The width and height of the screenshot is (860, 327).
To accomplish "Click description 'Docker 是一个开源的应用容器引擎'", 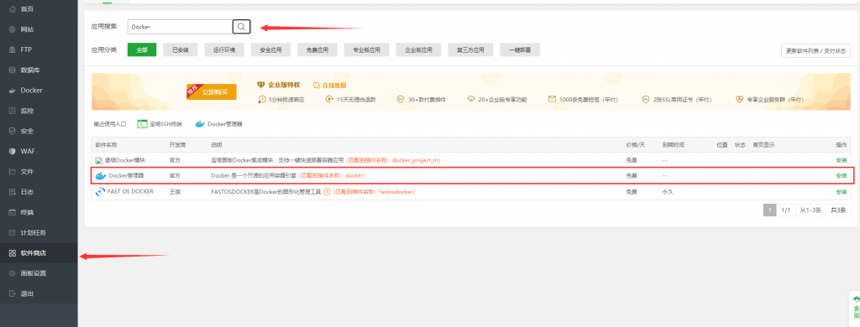I will point(254,176).
